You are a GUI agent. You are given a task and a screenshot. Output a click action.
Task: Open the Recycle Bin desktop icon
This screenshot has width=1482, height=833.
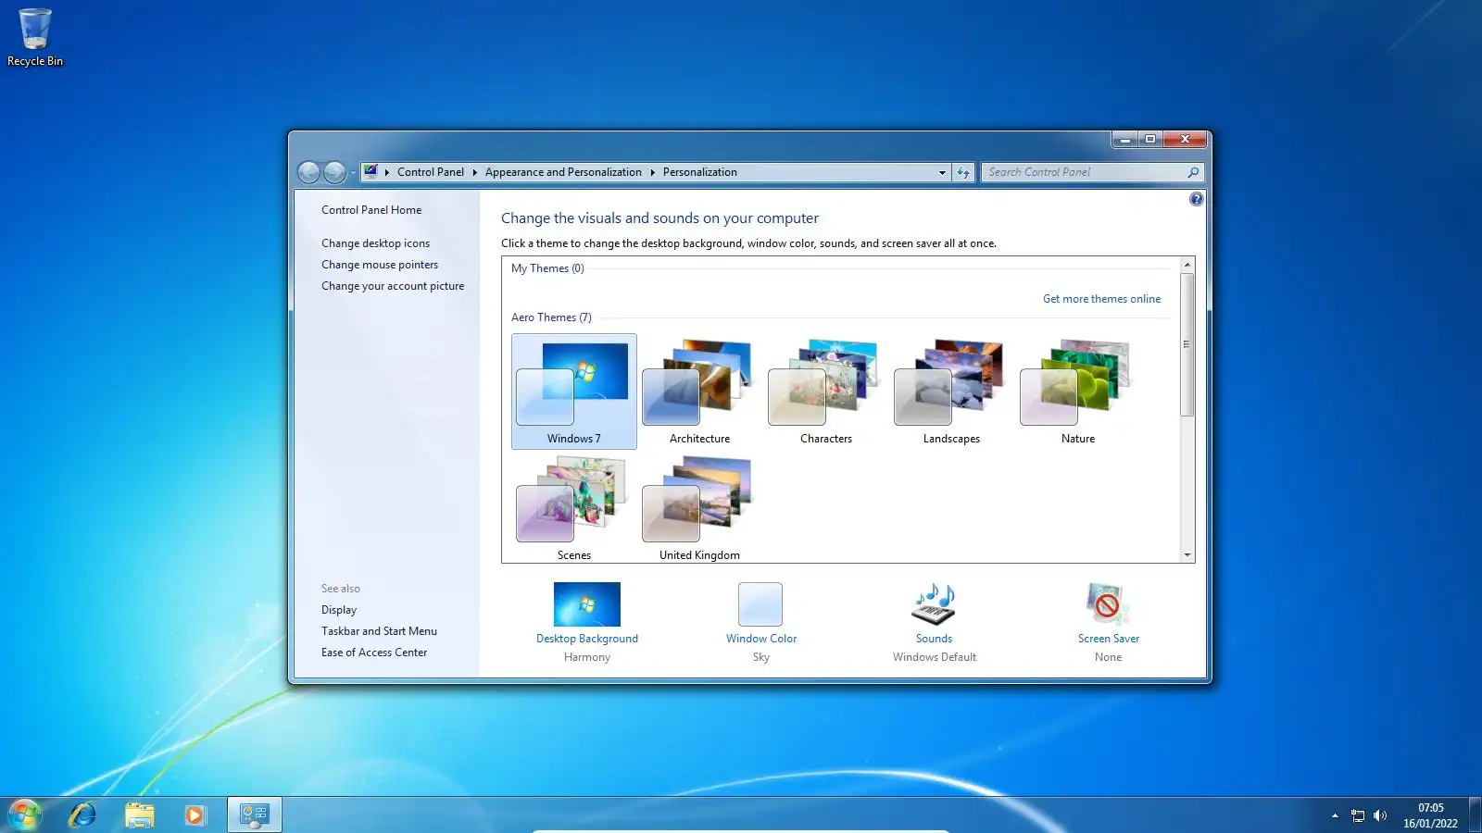(35, 38)
